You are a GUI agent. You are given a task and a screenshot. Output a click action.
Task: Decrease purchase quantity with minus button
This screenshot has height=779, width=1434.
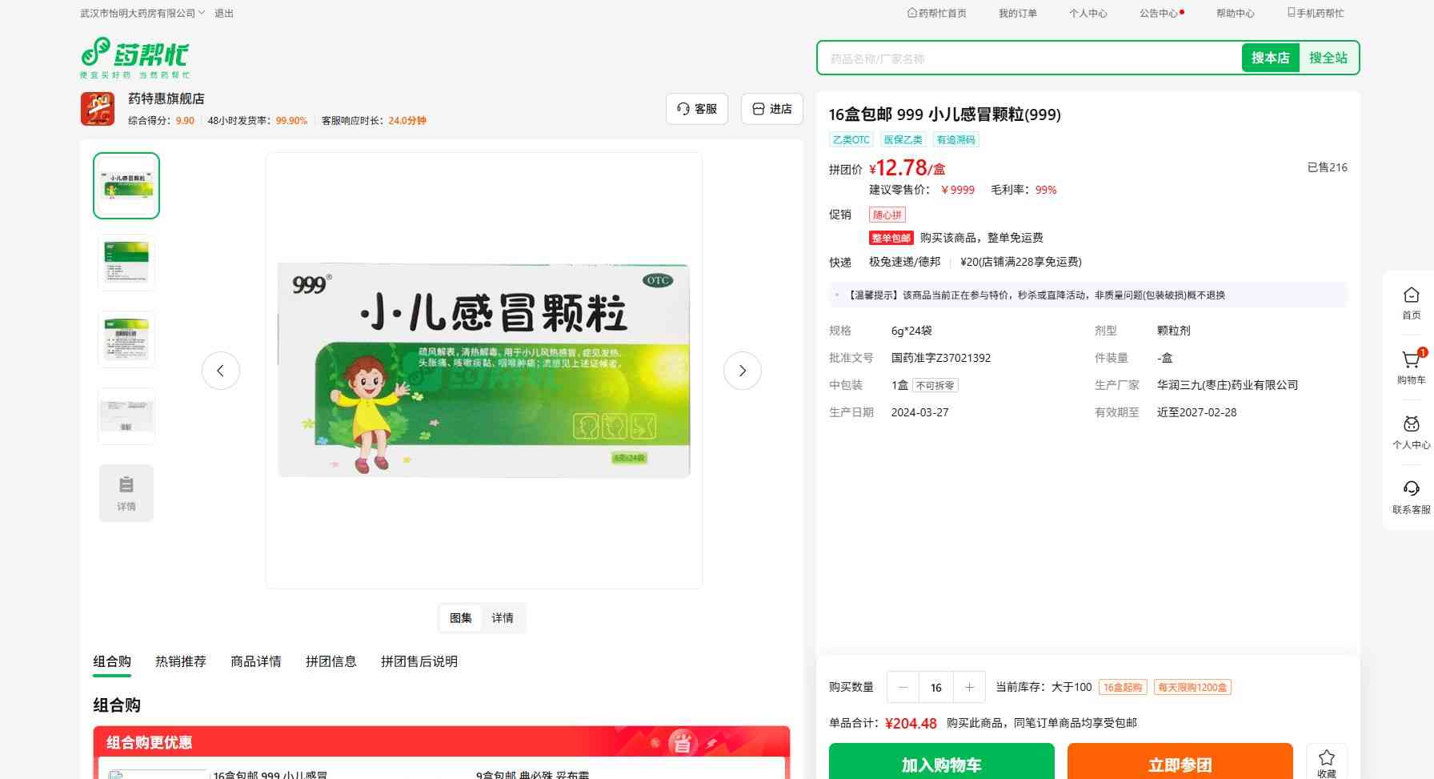903,688
